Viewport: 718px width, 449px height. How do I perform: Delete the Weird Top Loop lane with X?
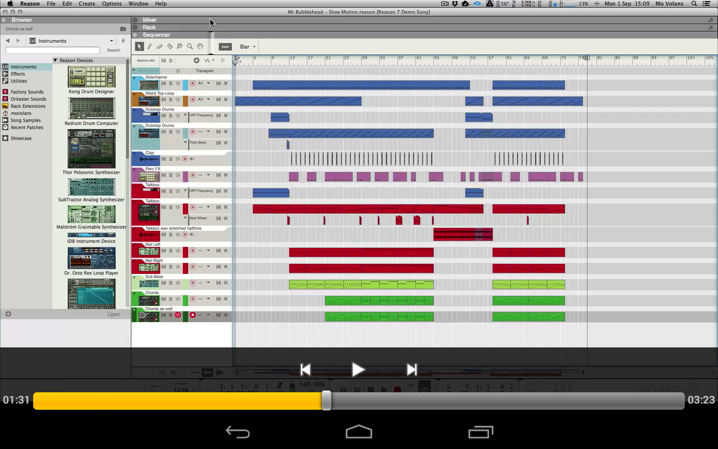point(225,99)
